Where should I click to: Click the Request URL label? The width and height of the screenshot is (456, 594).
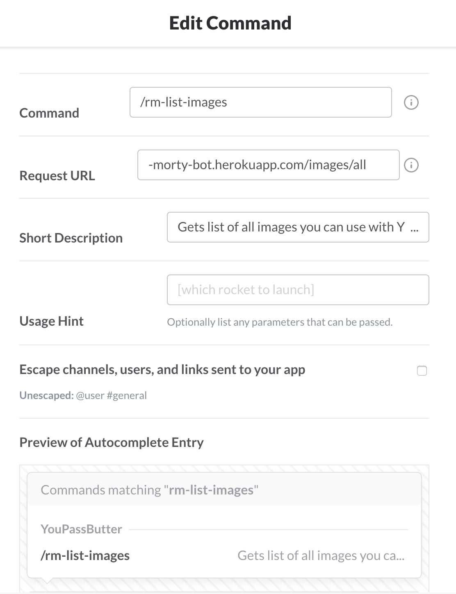(x=57, y=176)
